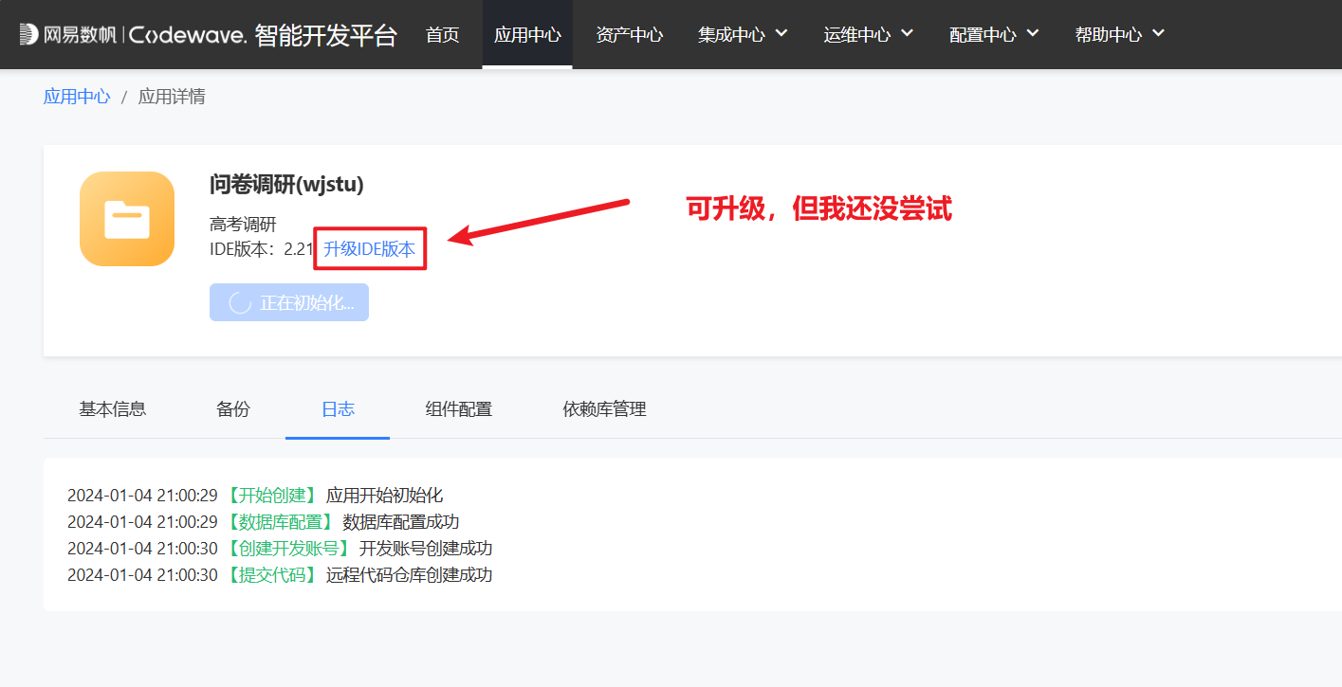This screenshot has width=1342, height=687.
Task: Open the 运维中心 menu
Action: pos(869,35)
